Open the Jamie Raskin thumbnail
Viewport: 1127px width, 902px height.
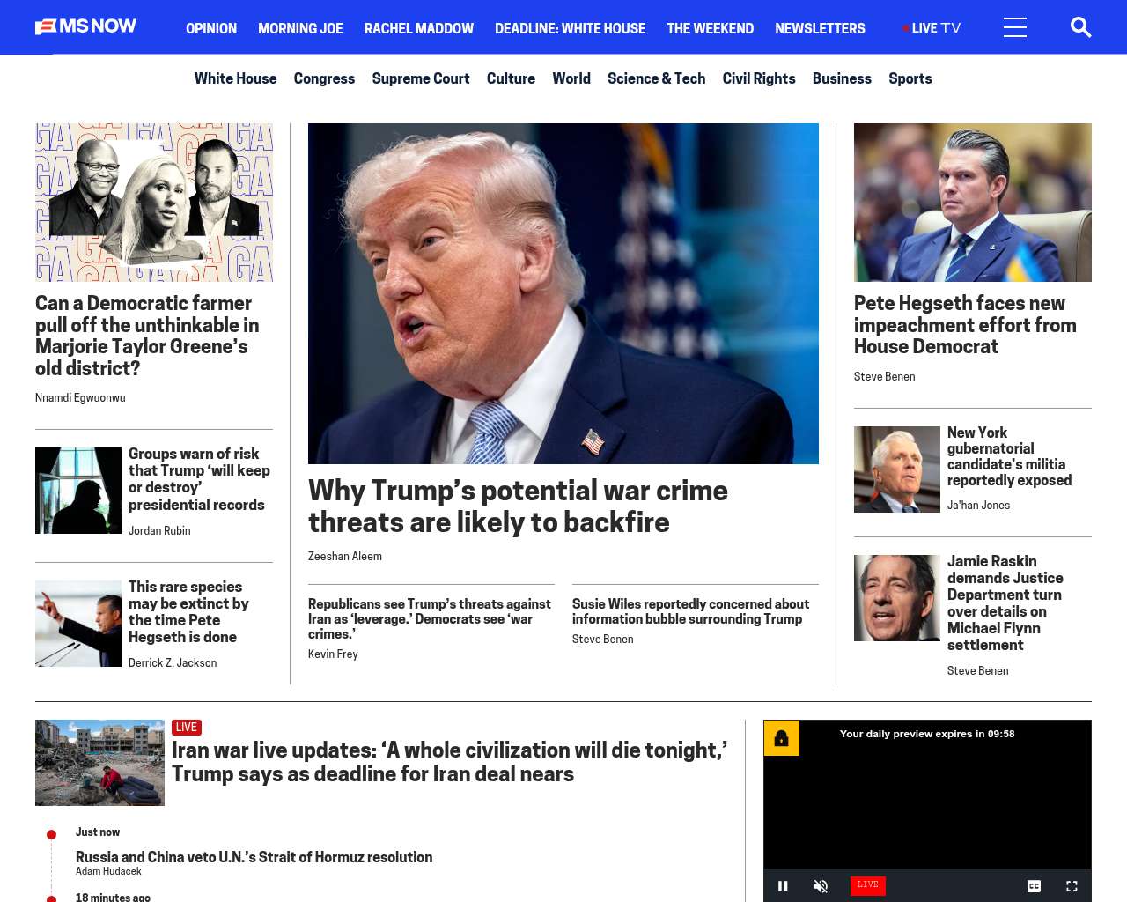click(x=897, y=598)
